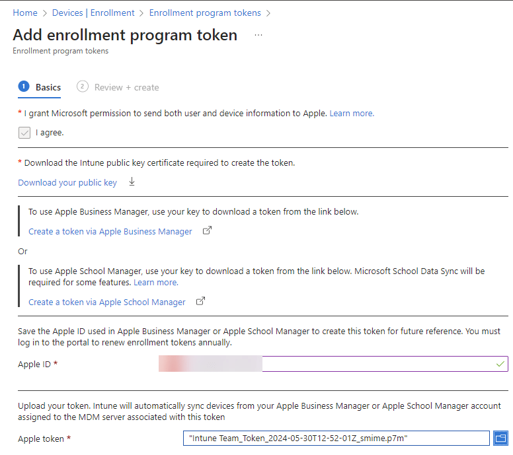Viewport: 513px width, 455px height.
Task: Click the 'Or' separator text
Action: click(22, 252)
